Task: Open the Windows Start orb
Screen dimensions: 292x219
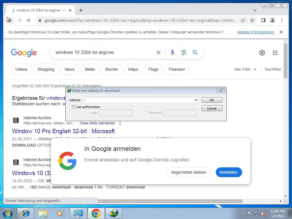Action: [x=8, y=214]
